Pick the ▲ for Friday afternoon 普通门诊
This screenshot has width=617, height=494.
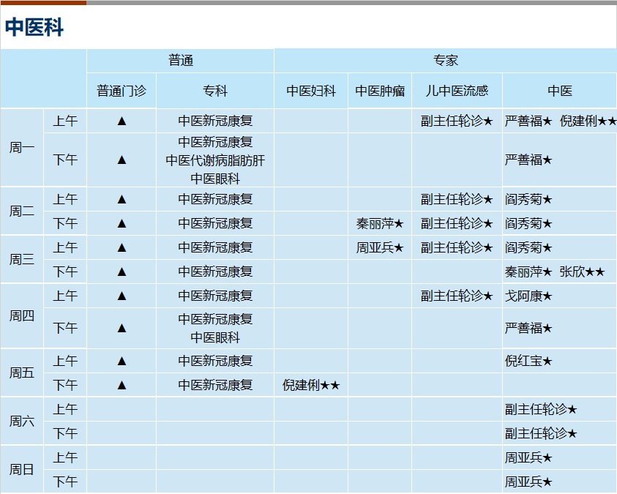pos(121,385)
